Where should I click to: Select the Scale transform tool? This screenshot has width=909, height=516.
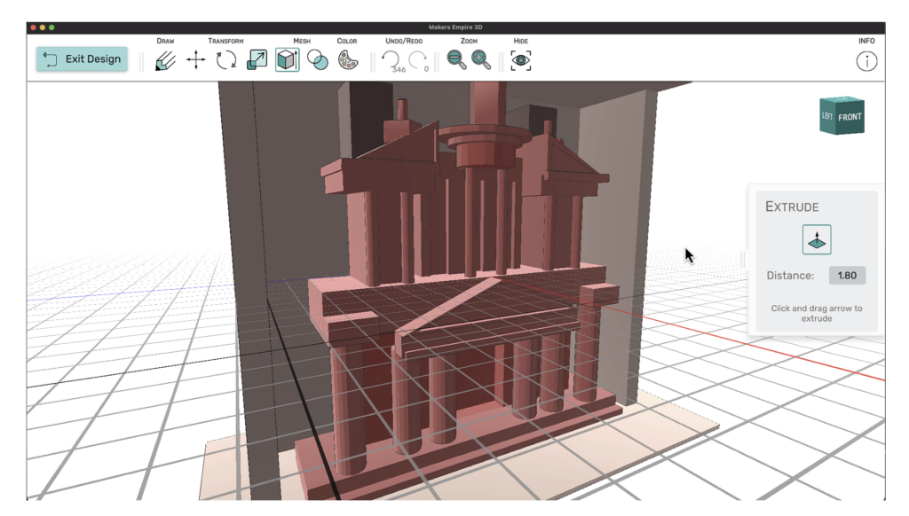[257, 60]
